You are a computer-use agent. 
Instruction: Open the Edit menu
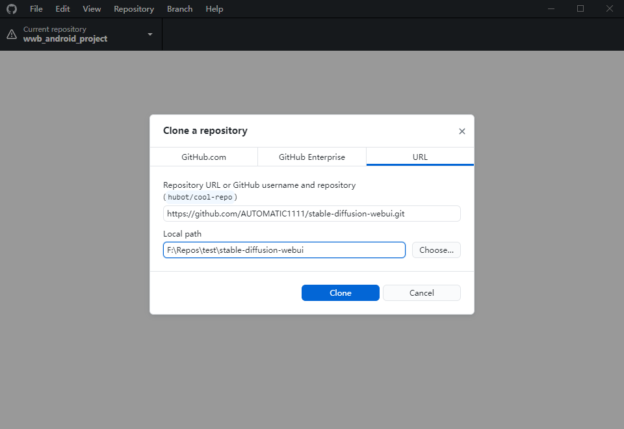coord(62,8)
